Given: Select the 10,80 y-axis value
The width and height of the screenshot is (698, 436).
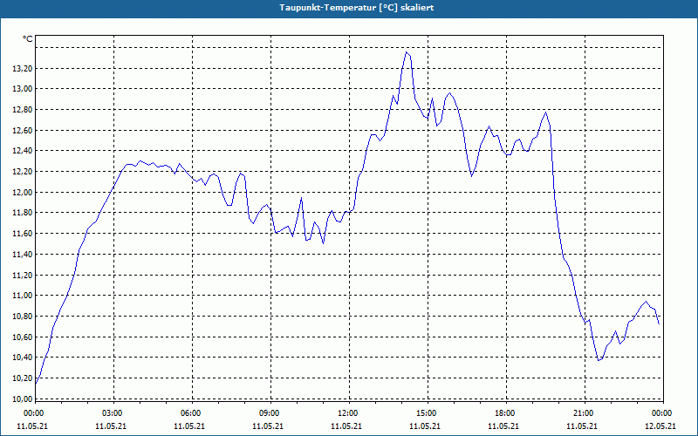Looking at the screenshot, I should click(x=24, y=317).
